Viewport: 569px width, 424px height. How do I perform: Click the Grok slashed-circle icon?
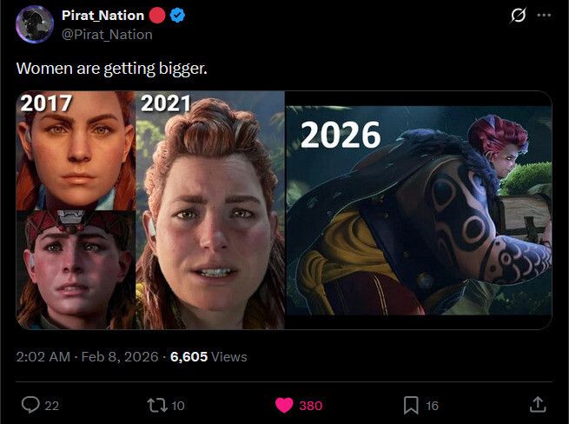coord(519,16)
